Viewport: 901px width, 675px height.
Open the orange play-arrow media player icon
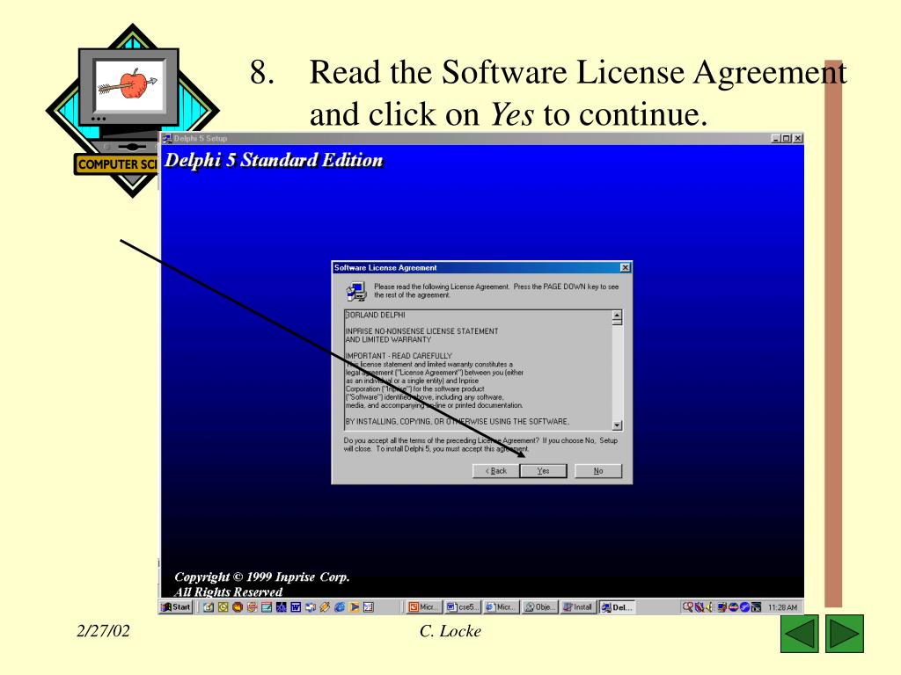(x=354, y=606)
